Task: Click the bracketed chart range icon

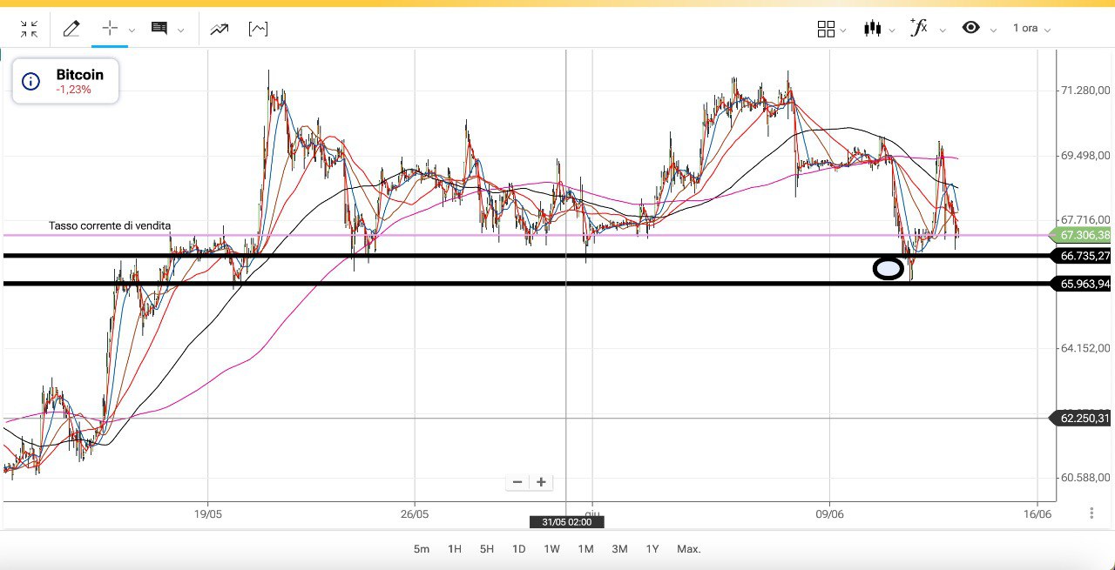Action: [x=258, y=29]
